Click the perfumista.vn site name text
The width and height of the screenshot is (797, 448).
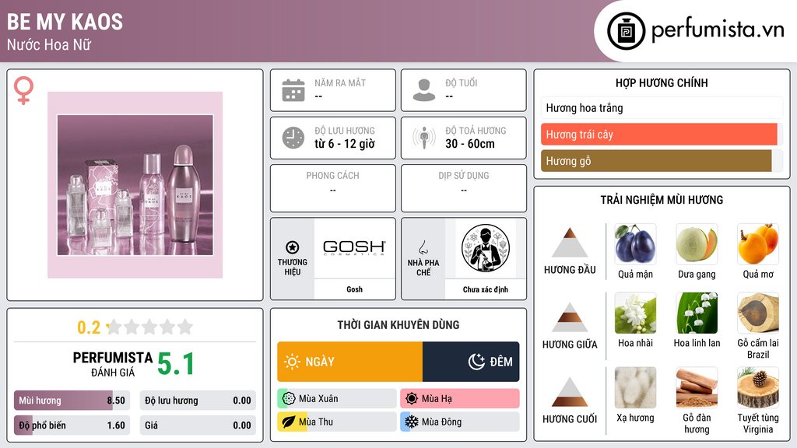coord(718,30)
